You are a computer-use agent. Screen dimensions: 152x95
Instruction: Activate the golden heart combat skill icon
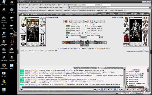64,43
